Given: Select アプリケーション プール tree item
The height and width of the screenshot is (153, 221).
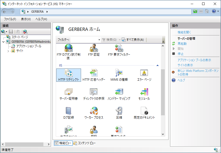Looking at the screenshot, I should [29, 46].
